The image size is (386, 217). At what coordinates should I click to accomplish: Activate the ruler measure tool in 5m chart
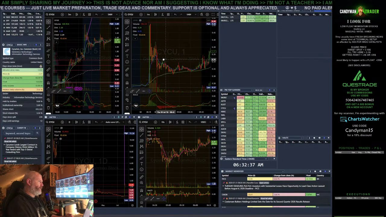(x=48, y=70)
